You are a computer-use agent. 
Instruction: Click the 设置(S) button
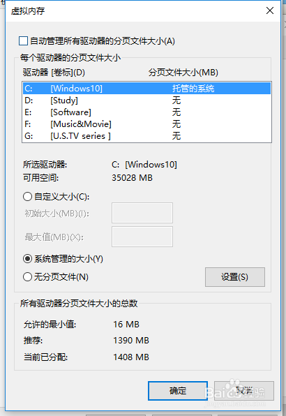[x=235, y=277]
